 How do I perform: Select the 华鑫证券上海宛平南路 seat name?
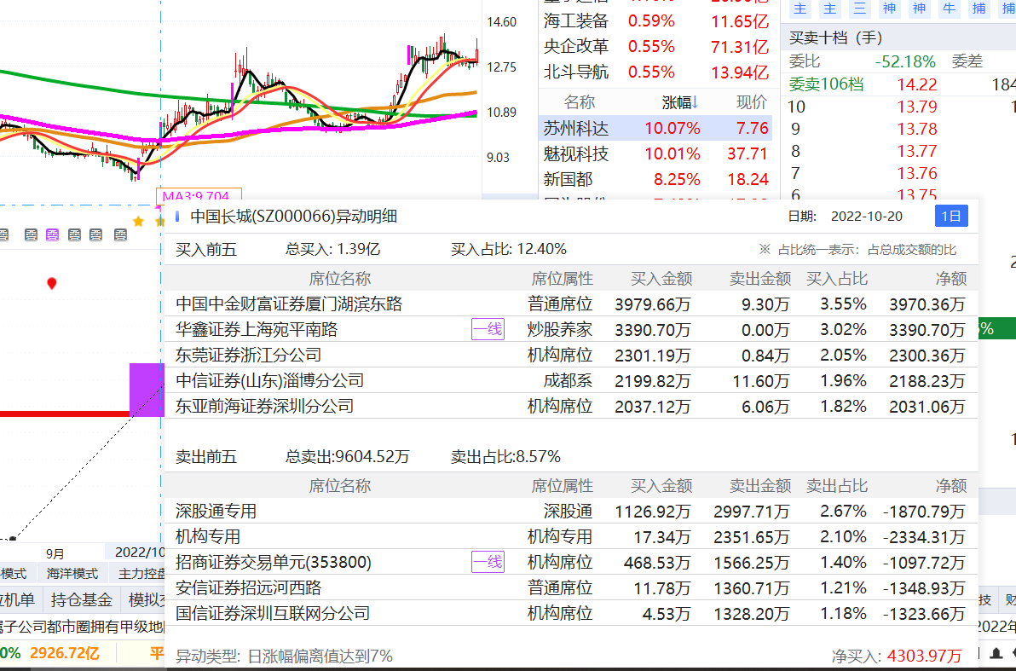click(257, 329)
